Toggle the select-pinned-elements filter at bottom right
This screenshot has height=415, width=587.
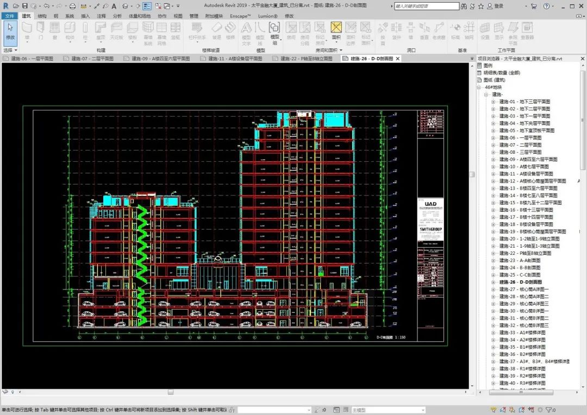pos(511,410)
